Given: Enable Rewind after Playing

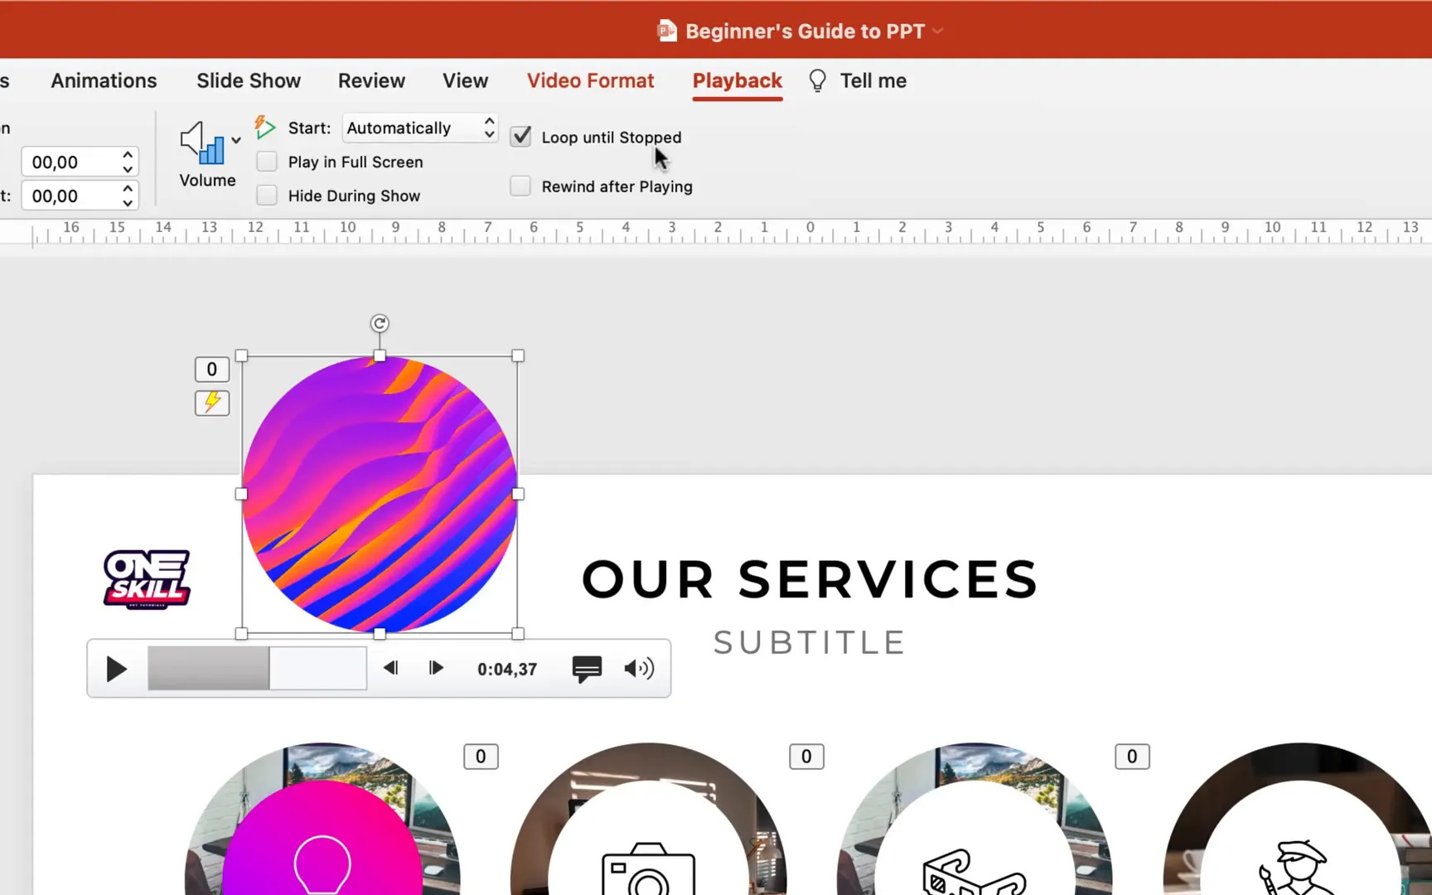Looking at the screenshot, I should tap(520, 186).
